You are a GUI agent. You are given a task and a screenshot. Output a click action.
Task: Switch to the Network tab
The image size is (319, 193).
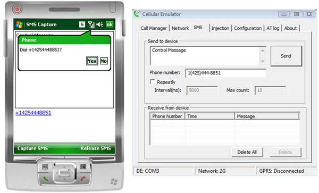pos(180,28)
